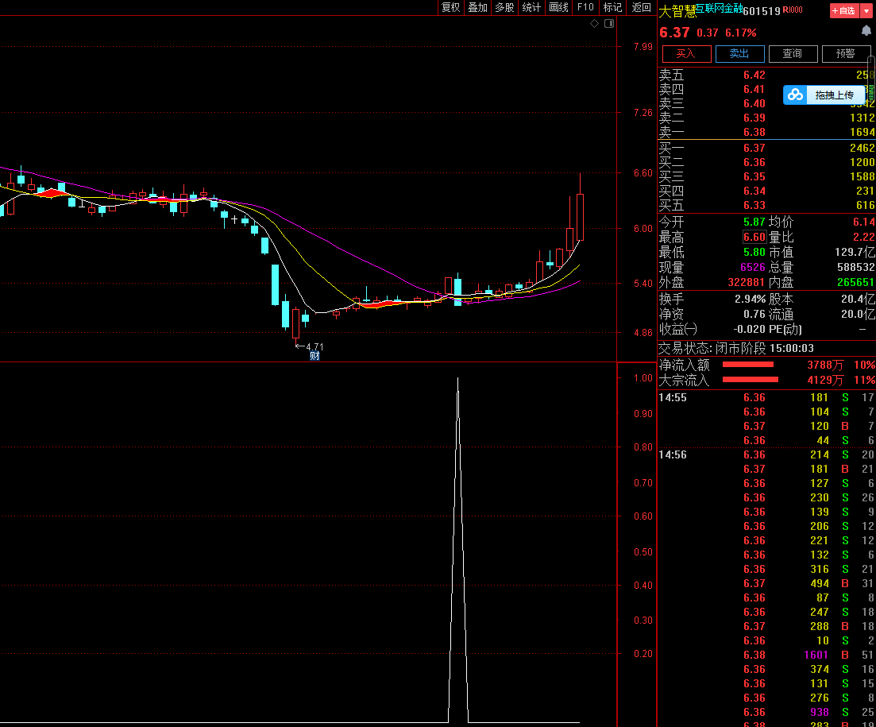
Task: Click the 今开 value 5.87
Action: click(754, 222)
